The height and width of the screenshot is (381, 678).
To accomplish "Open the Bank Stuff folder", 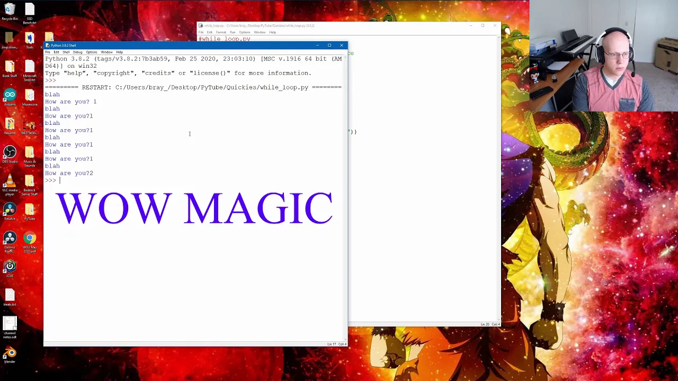I will (10, 68).
